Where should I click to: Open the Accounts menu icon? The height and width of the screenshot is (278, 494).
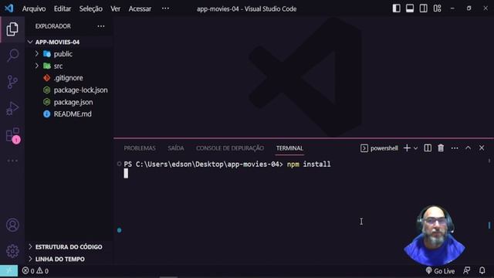[x=12, y=225]
